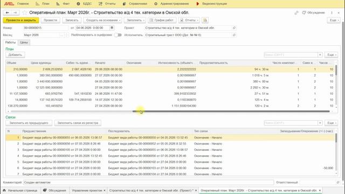Open the План menu in the top bar

point(43,4)
